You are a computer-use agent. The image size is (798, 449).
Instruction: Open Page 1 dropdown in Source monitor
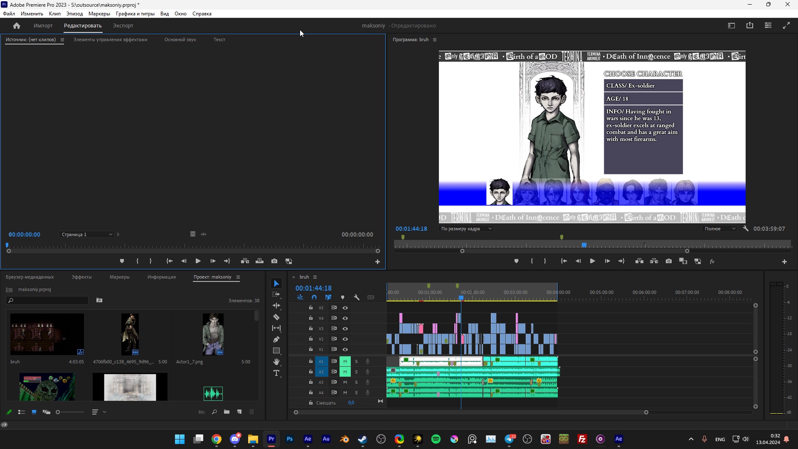pyautogui.click(x=86, y=234)
